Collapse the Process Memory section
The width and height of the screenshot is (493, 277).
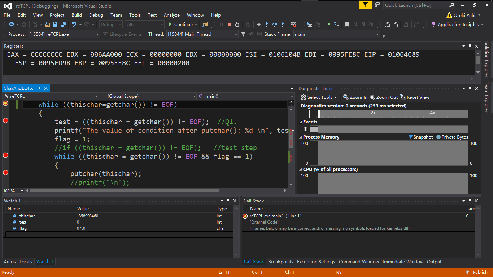pyautogui.click(x=300, y=137)
